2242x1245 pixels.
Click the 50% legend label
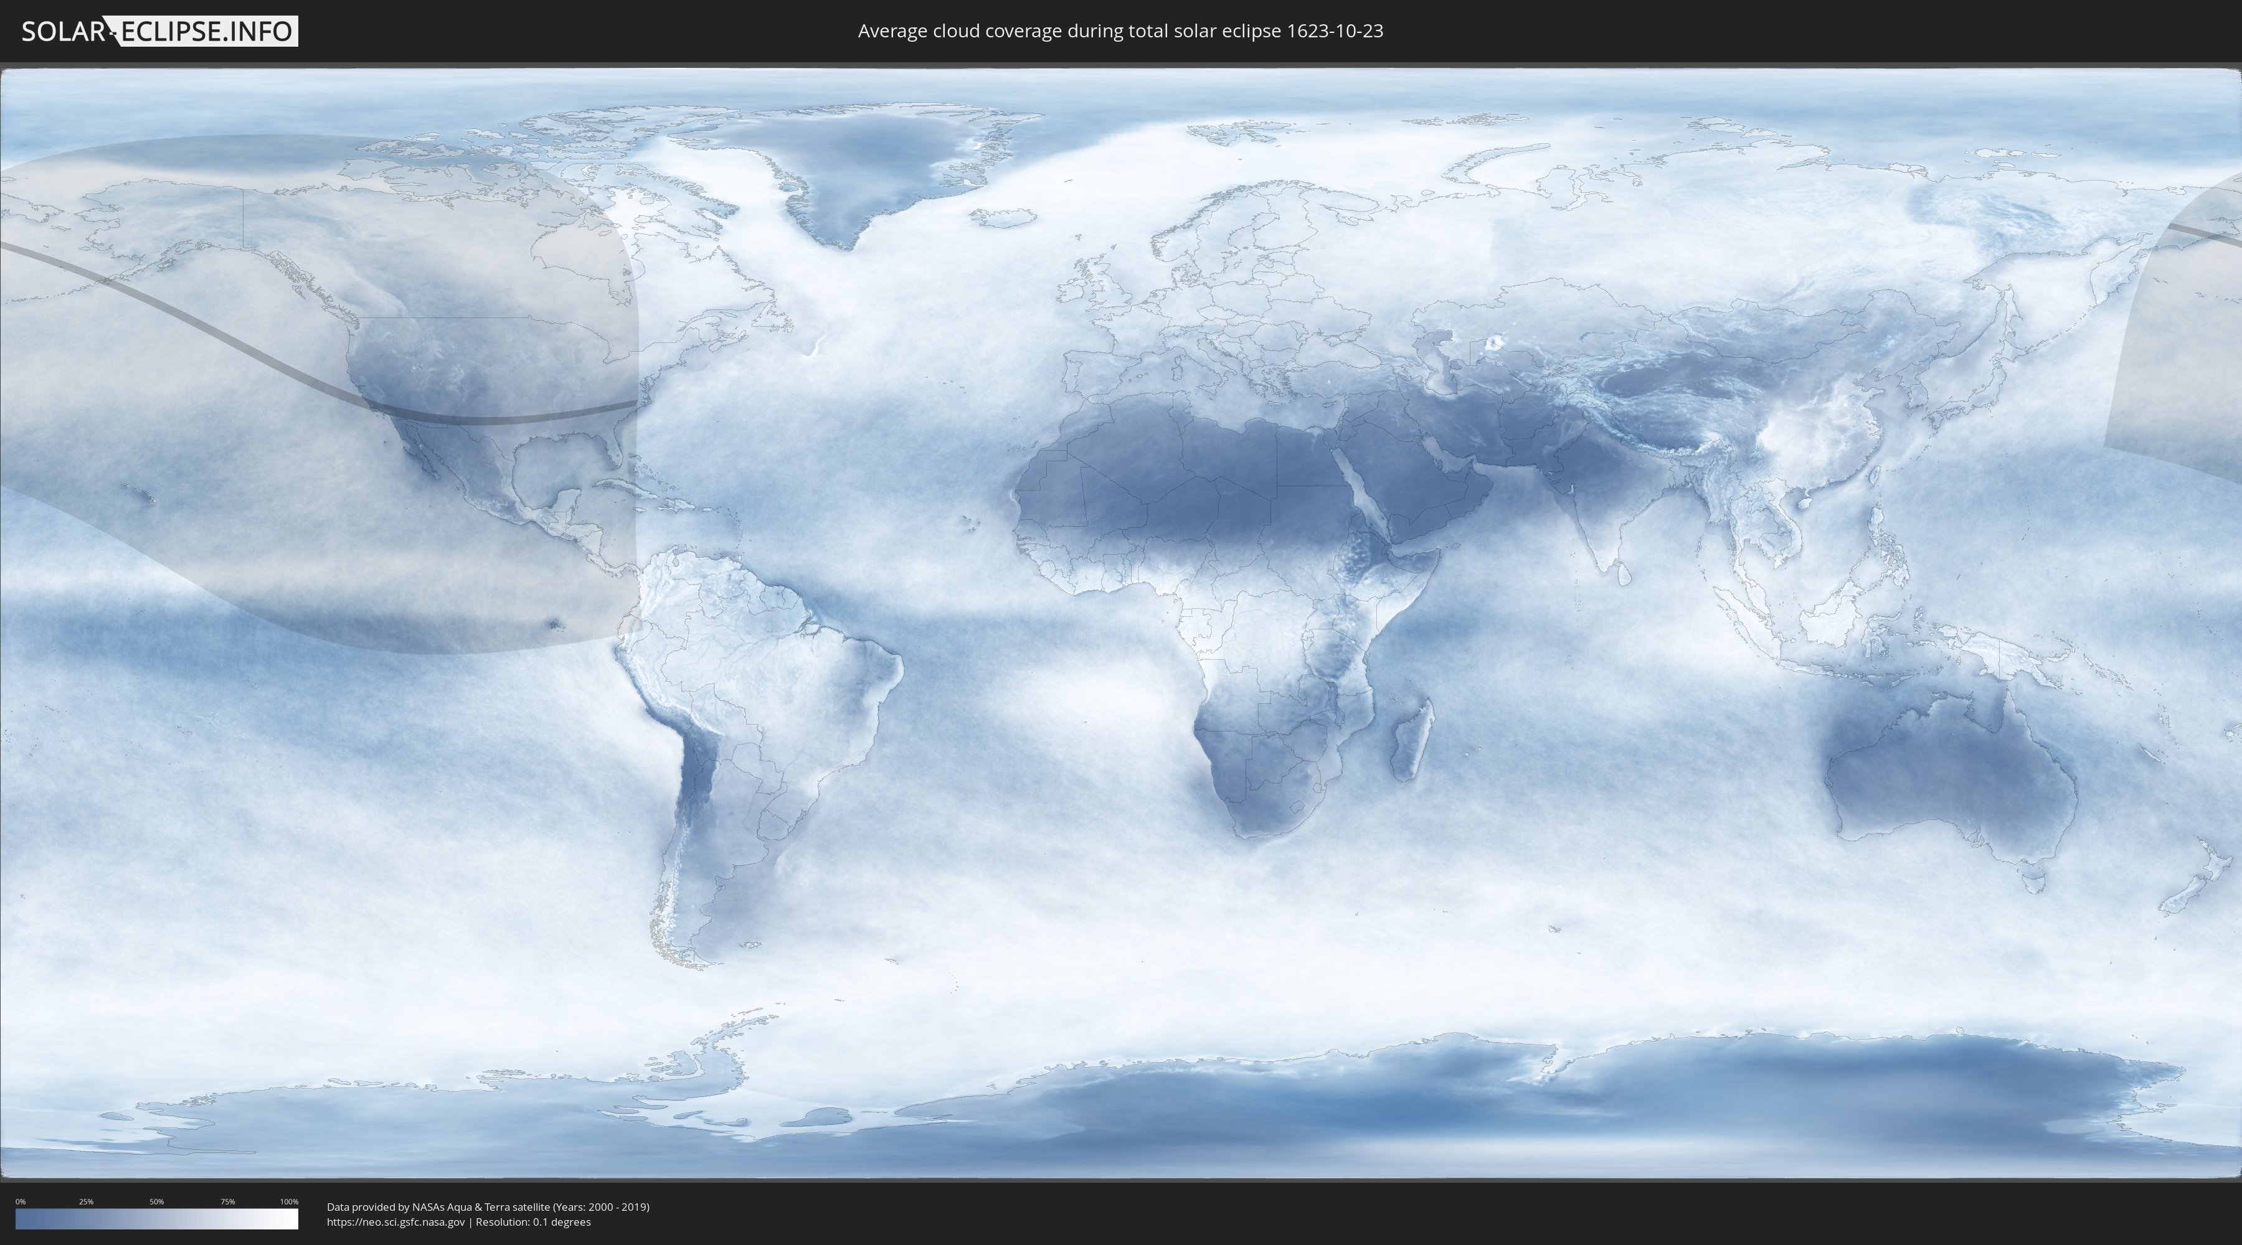pos(157,1201)
